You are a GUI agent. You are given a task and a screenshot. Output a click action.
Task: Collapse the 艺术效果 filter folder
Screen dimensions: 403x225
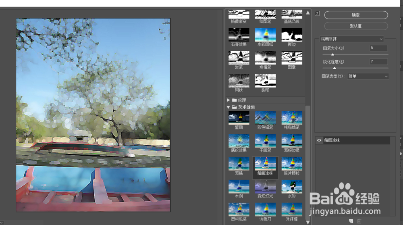228,107
